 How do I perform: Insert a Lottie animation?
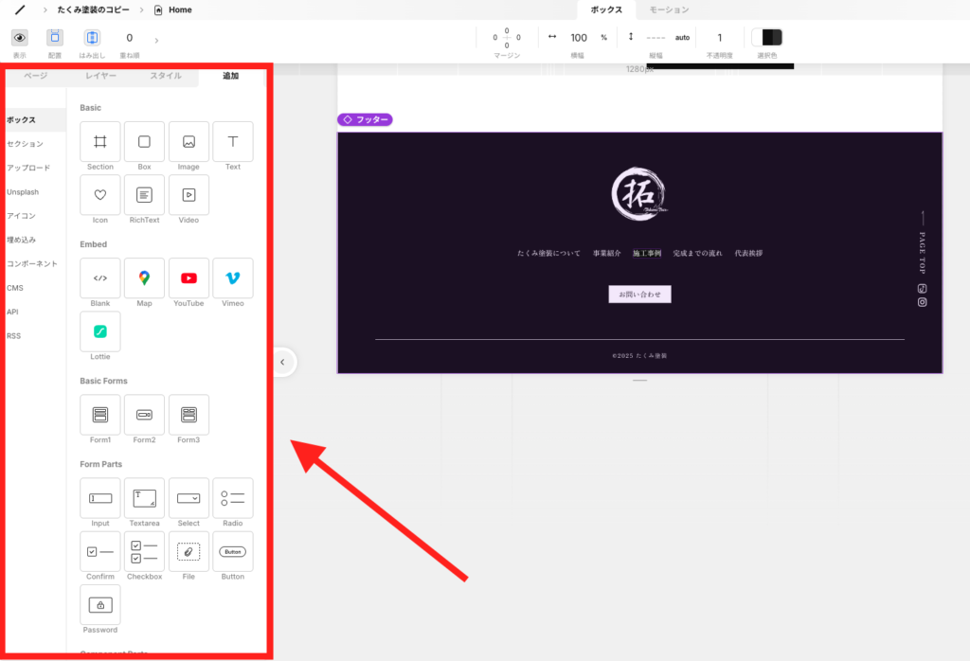coord(99,331)
